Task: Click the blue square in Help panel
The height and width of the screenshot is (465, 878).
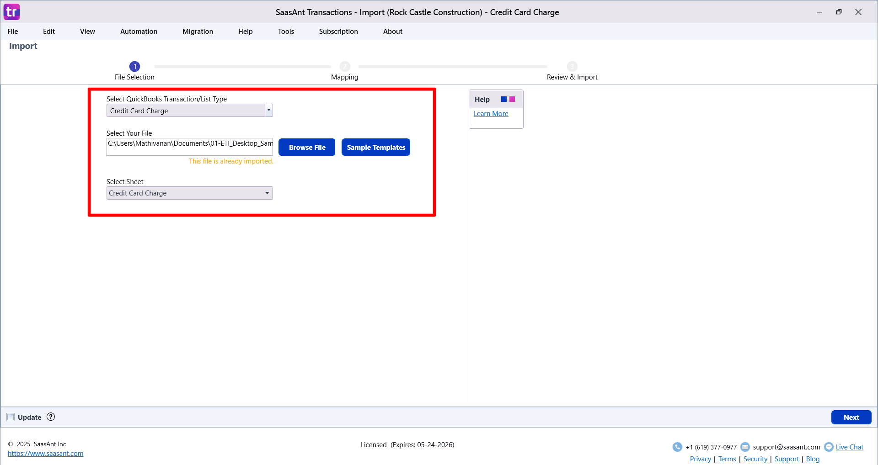Action: pos(504,99)
